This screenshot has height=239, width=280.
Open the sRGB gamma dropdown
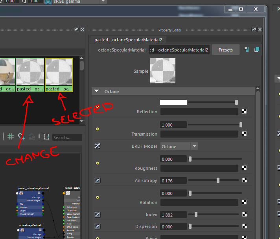pyautogui.click(x=103, y=2)
